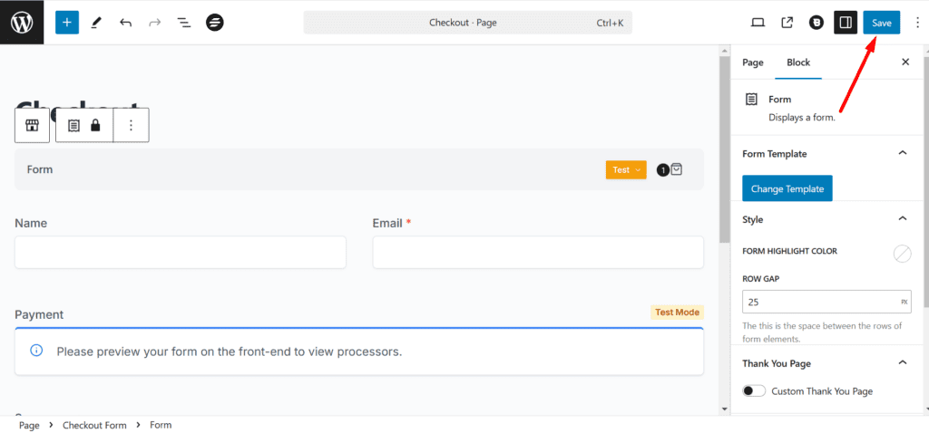Open the block inserter plus button
This screenshot has height=433, width=929.
[x=67, y=23]
